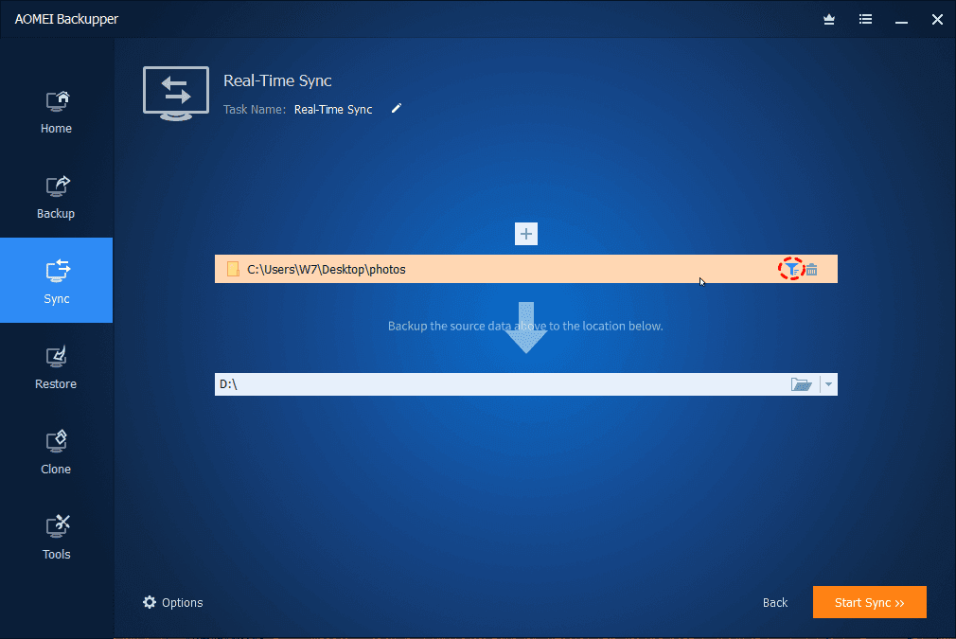Click the Options gear icon
Screen dimensions: 956x639
coord(150,602)
